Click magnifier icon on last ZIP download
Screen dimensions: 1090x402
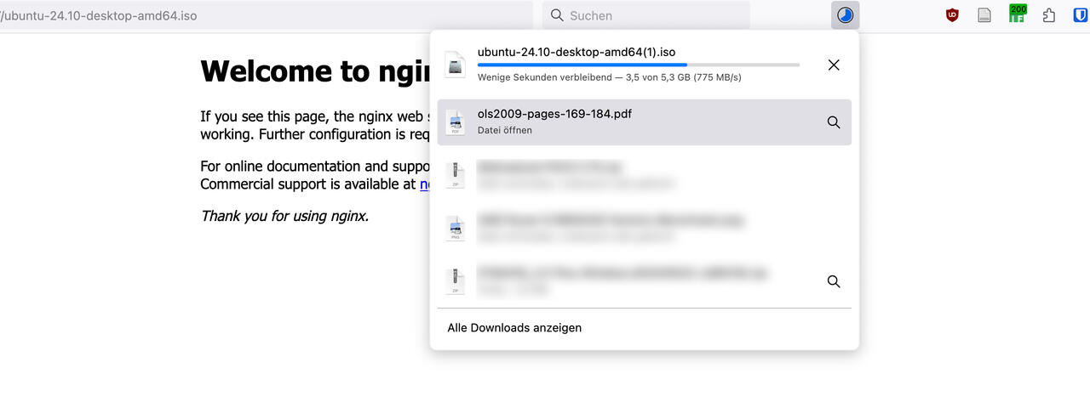point(834,281)
